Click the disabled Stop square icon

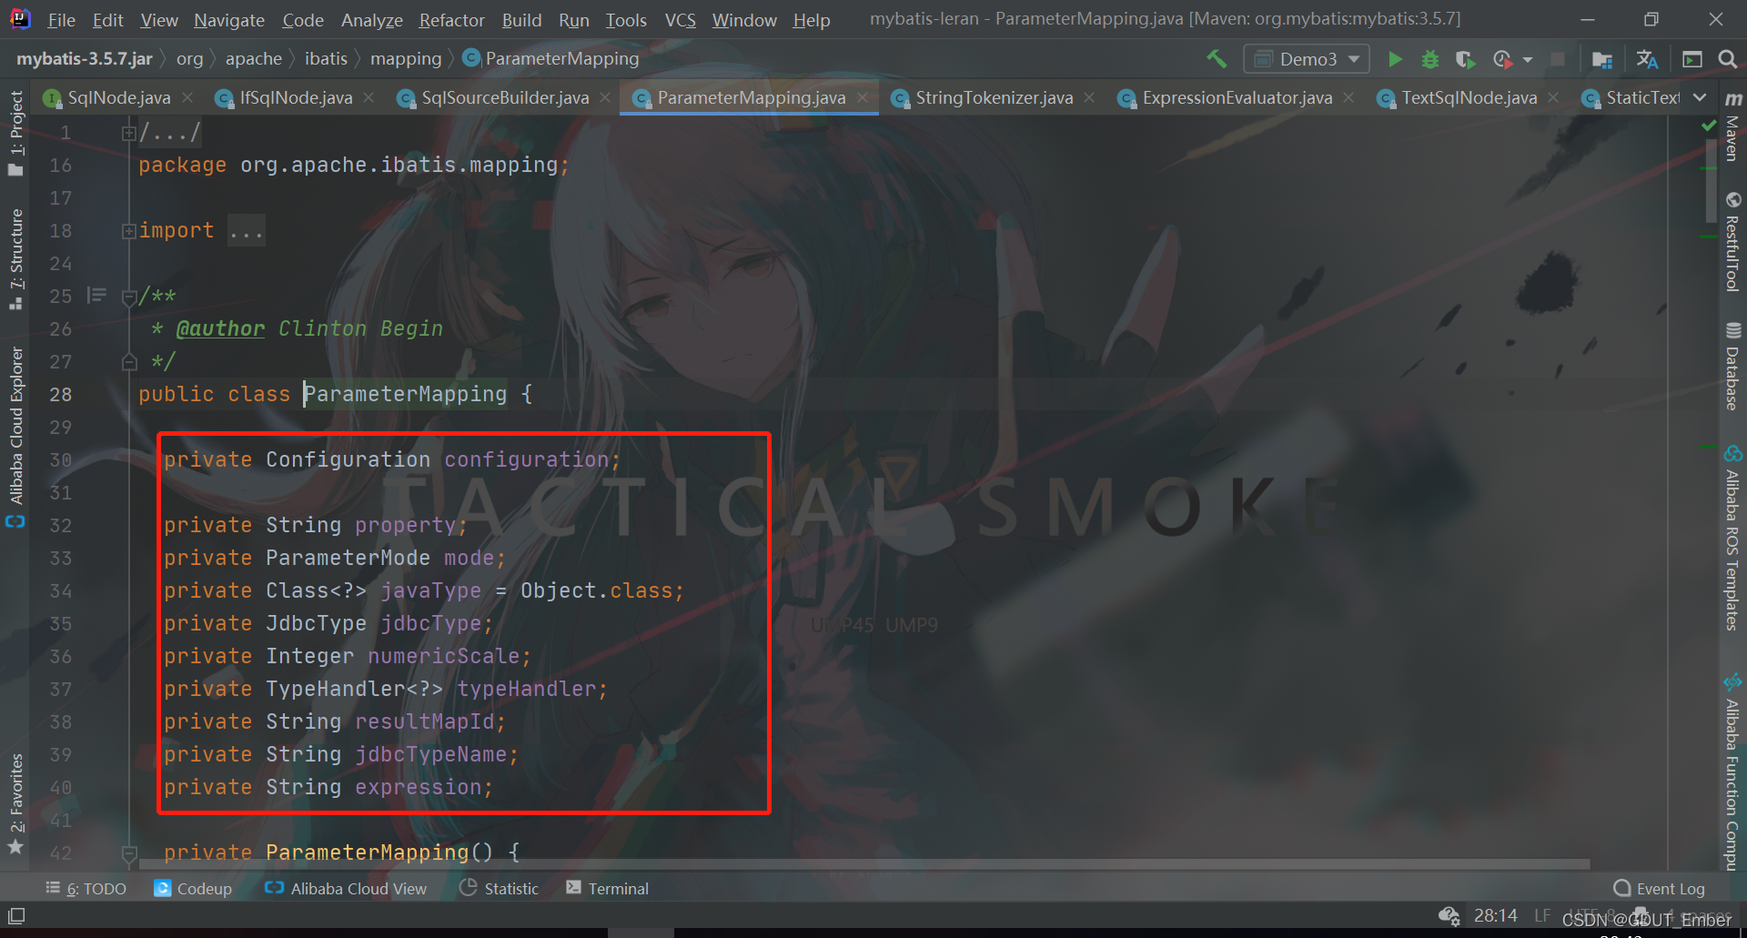[1558, 59]
